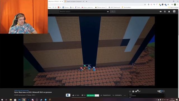The image size is (179, 101).
Task: Open the YouTube account avatar menu
Action: 174,12
